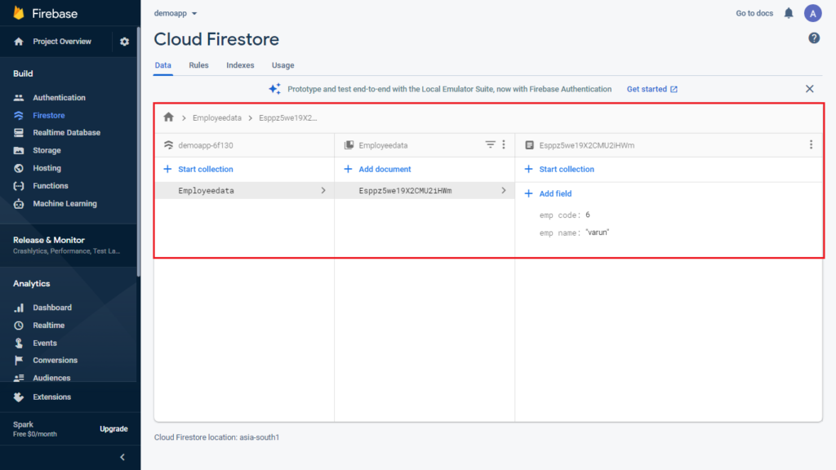Click the Employeedata breadcrumb link

[216, 117]
